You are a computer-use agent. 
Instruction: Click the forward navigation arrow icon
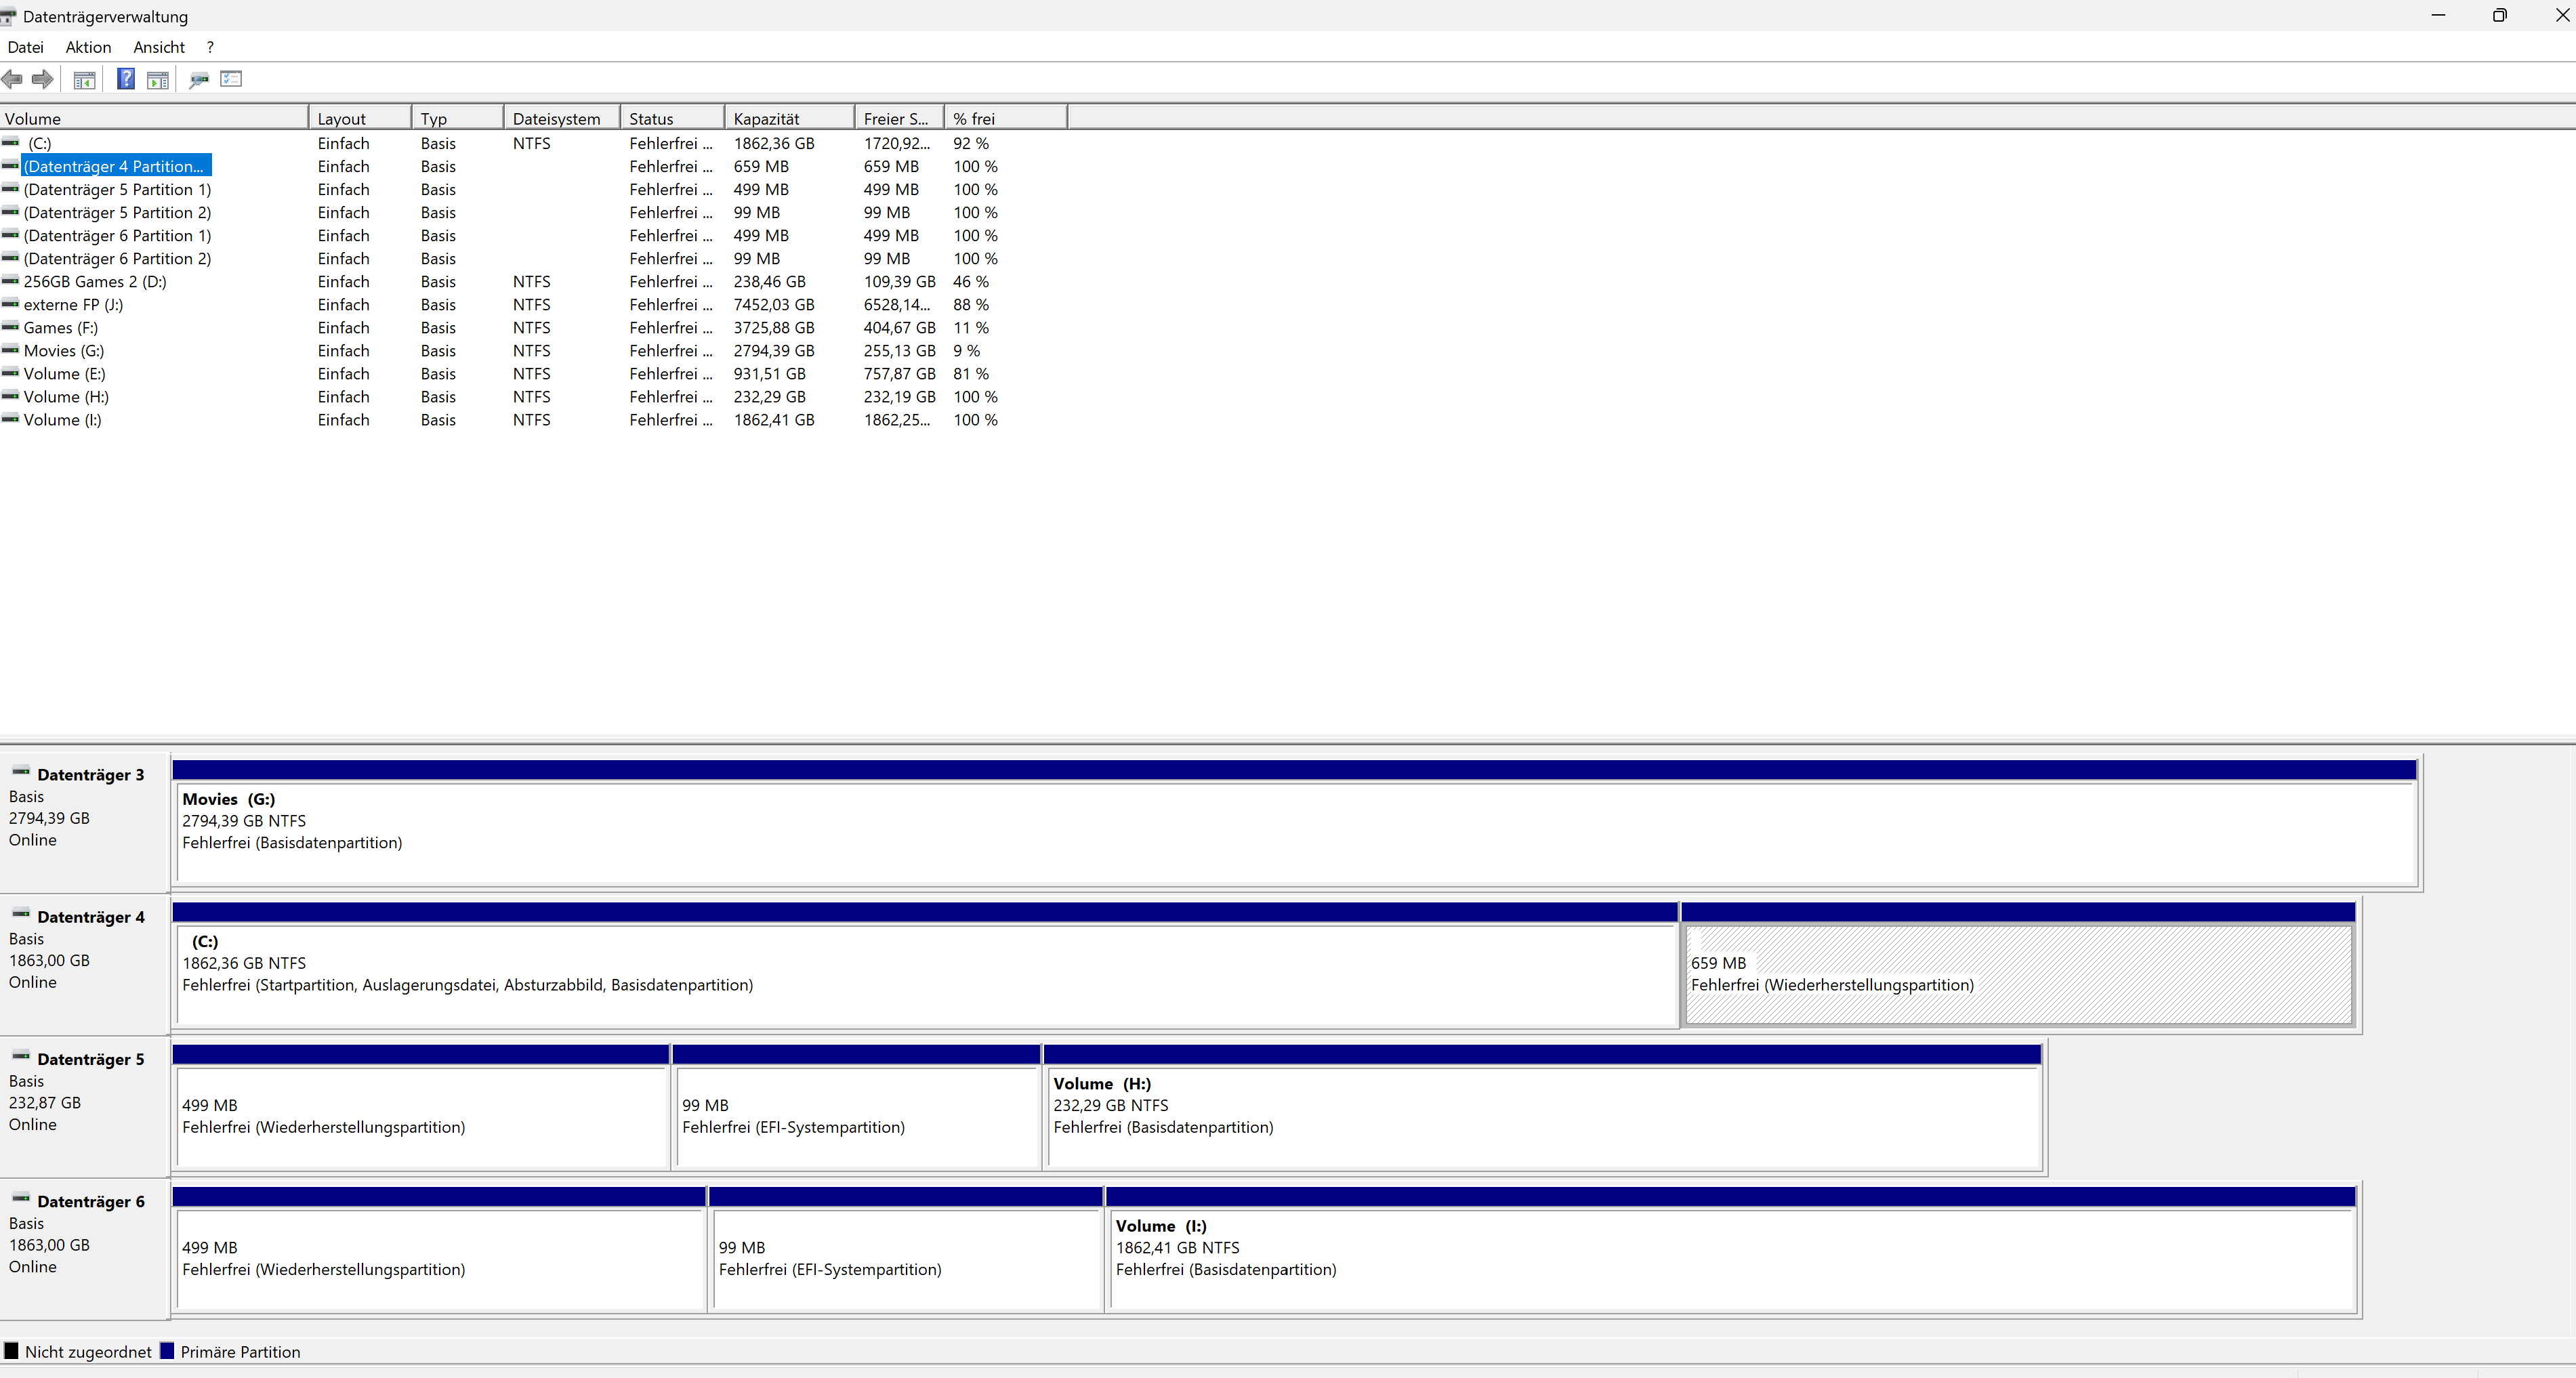pyautogui.click(x=43, y=79)
